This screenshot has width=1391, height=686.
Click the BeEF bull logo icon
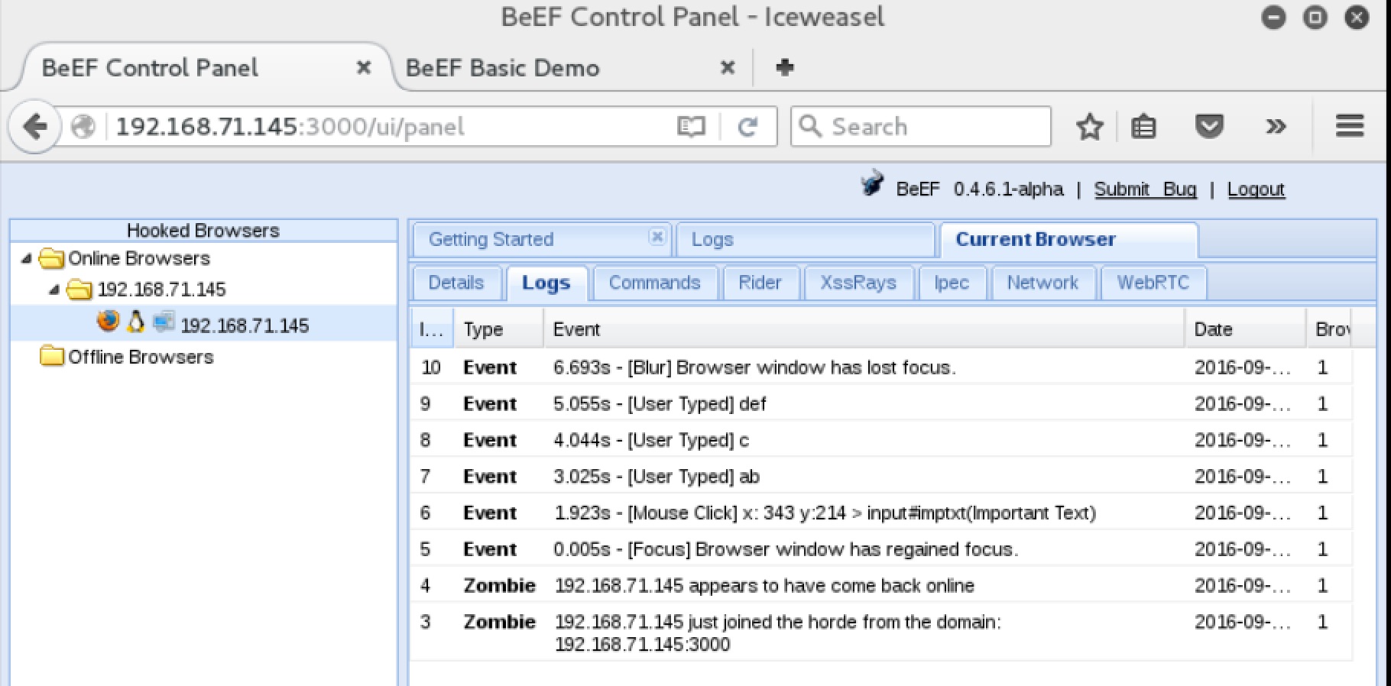pyautogui.click(x=872, y=184)
